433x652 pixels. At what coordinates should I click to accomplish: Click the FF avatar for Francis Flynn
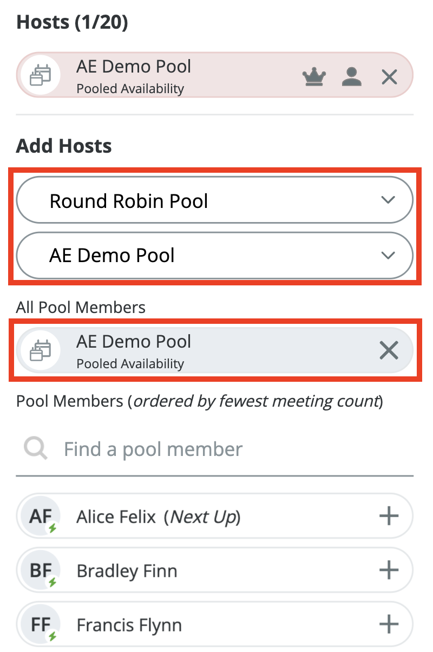pos(41,625)
